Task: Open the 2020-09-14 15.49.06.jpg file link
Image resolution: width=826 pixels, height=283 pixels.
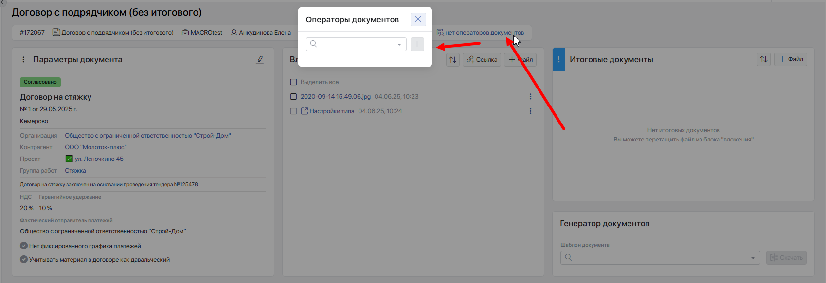Action: (x=335, y=97)
